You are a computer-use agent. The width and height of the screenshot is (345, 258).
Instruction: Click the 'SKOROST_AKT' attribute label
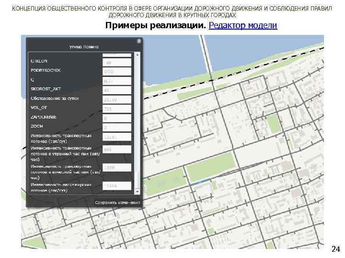46,89
